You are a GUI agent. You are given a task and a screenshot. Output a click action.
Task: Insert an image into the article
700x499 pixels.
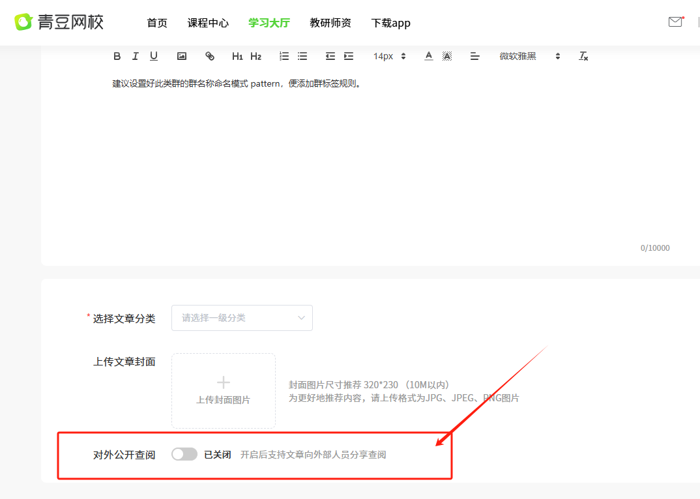182,56
